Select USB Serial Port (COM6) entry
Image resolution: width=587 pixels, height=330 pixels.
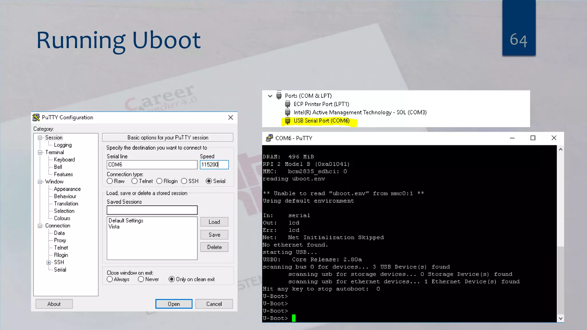tap(322, 121)
